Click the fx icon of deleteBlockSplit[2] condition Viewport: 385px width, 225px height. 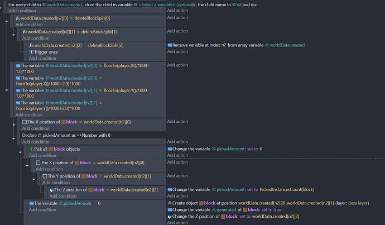[x=31, y=45]
